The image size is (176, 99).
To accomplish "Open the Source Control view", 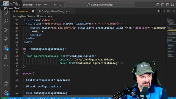I will (6, 30).
